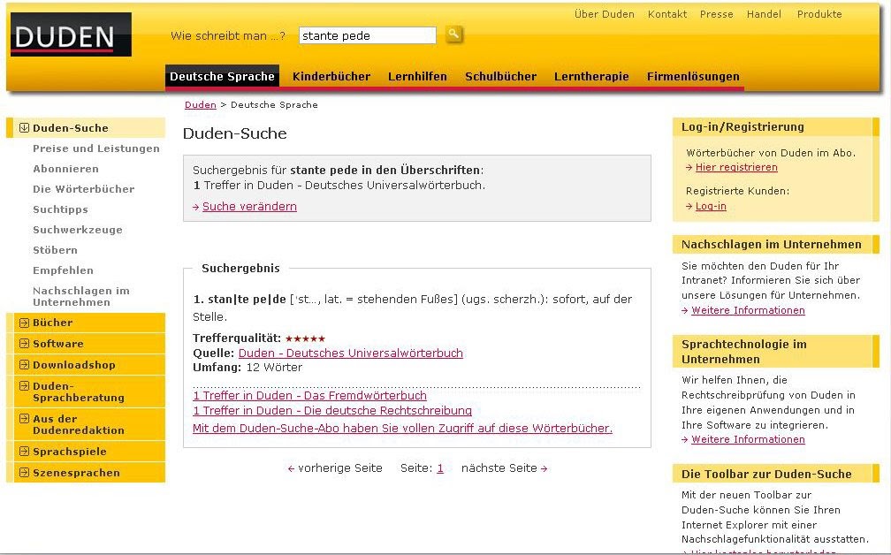Expand the Aus der Dudenredaktion arrow icon
Viewport: 891px width, 555px height.
pos(24,419)
